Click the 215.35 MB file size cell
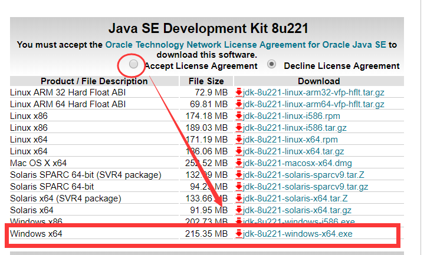Screen dimensions: 427x255 pos(206,234)
